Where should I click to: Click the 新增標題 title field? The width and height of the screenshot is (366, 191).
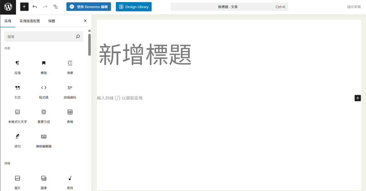(x=145, y=55)
